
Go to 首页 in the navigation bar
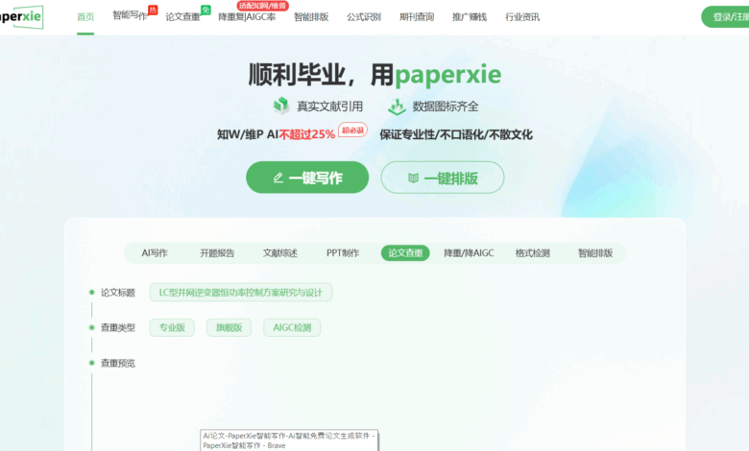pos(85,17)
